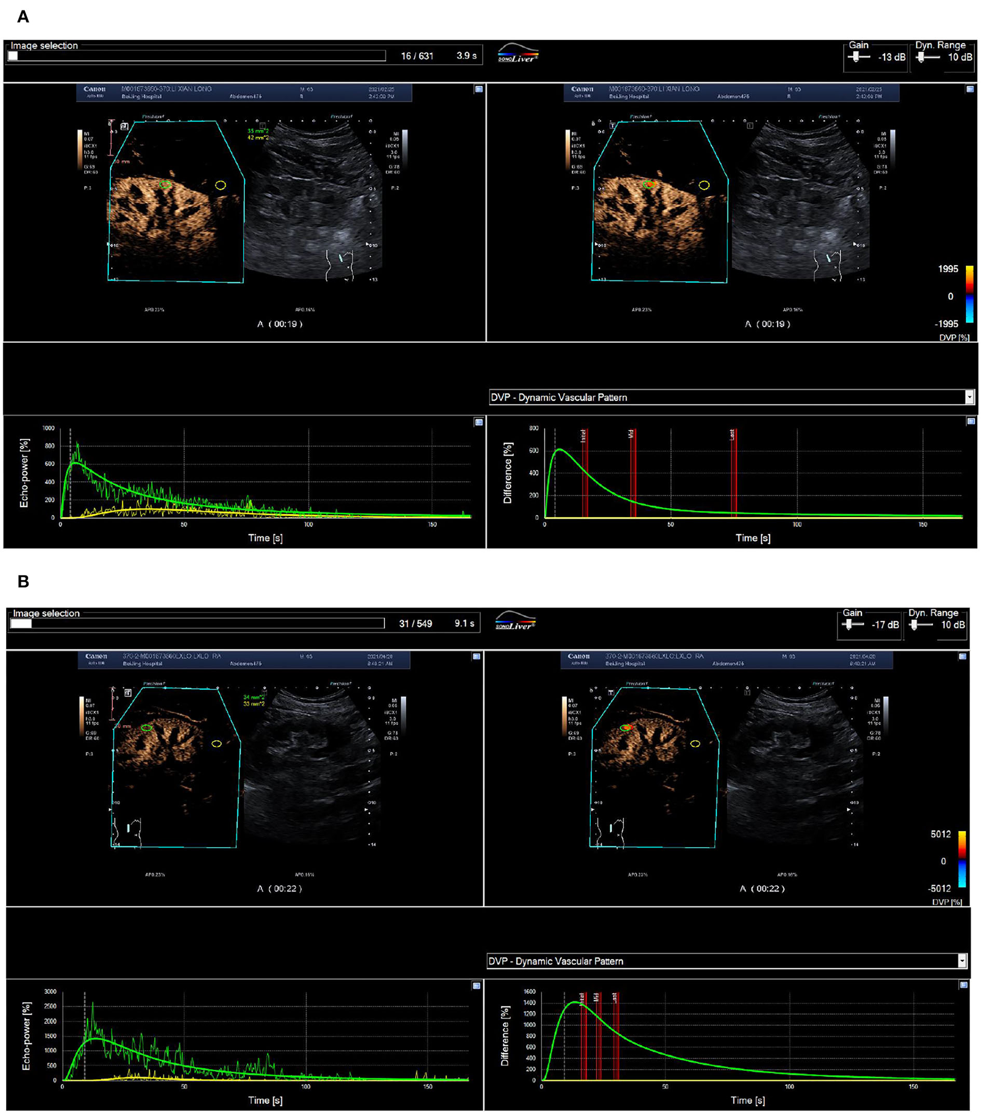981x1115 pixels.
Task: Click the Dyn. Range slider handle in panel A
Action: [x=921, y=57]
